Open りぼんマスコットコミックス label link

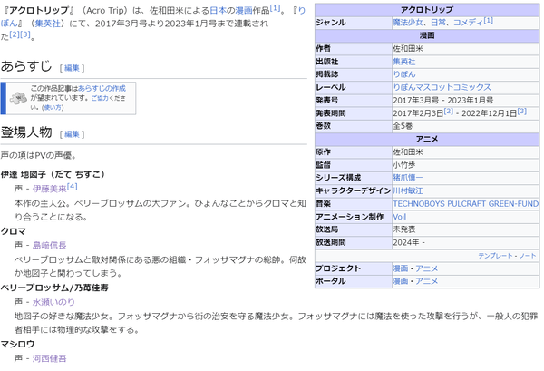(x=442, y=87)
